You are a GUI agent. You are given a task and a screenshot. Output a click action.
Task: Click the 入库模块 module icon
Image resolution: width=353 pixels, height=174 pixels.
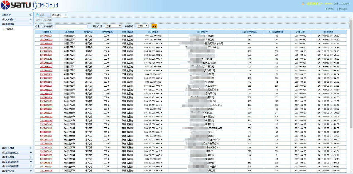[3, 19]
